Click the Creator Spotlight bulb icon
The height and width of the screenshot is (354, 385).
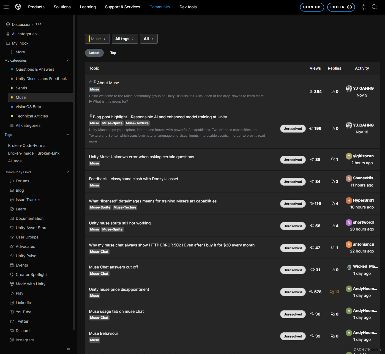[12, 275]
